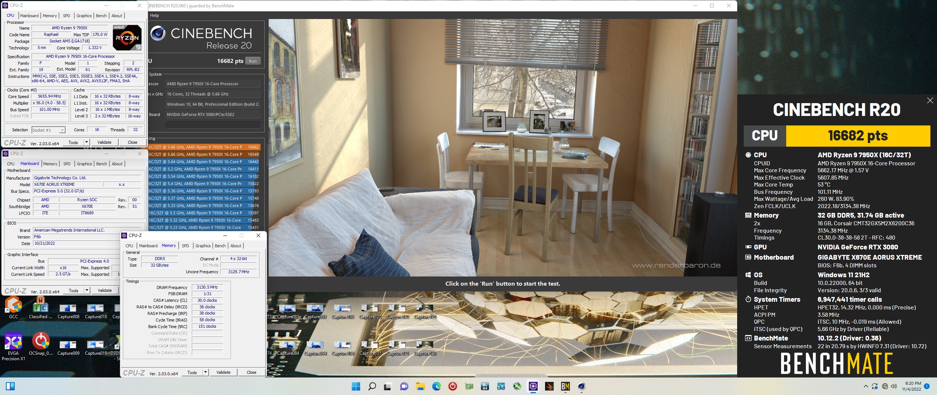Select Capture111 desktop image file
The height and width of the screenshot is (395, 937).
click(x=370, y=348)
